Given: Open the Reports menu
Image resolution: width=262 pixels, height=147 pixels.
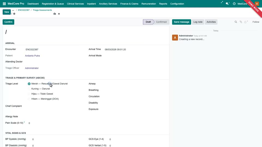Looking at the screenshot, I should coord(163,4).
